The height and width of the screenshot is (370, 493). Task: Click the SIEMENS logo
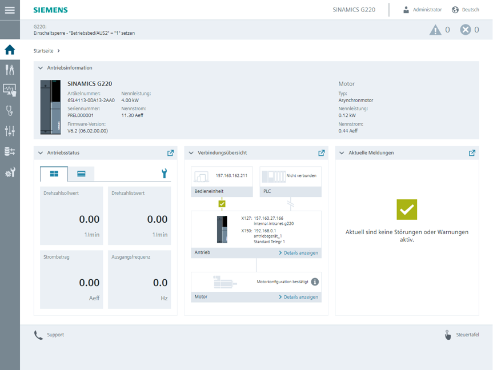51,10
